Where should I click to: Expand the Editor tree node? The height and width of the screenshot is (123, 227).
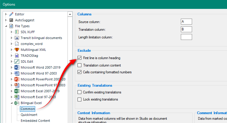click(x=6, y=14)
